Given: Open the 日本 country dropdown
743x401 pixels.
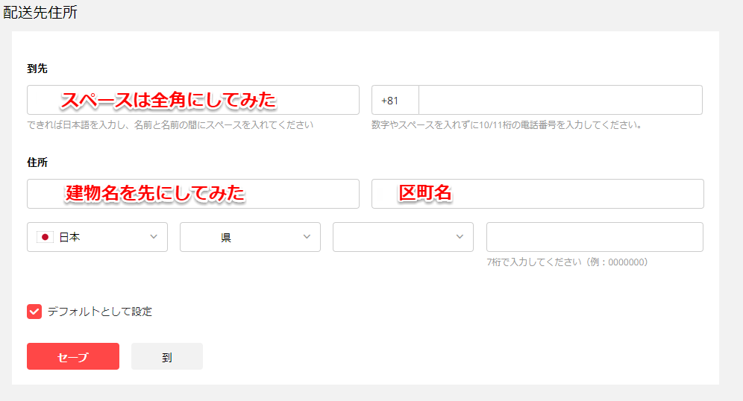Looking at the screenshot, I should [97, 237].
